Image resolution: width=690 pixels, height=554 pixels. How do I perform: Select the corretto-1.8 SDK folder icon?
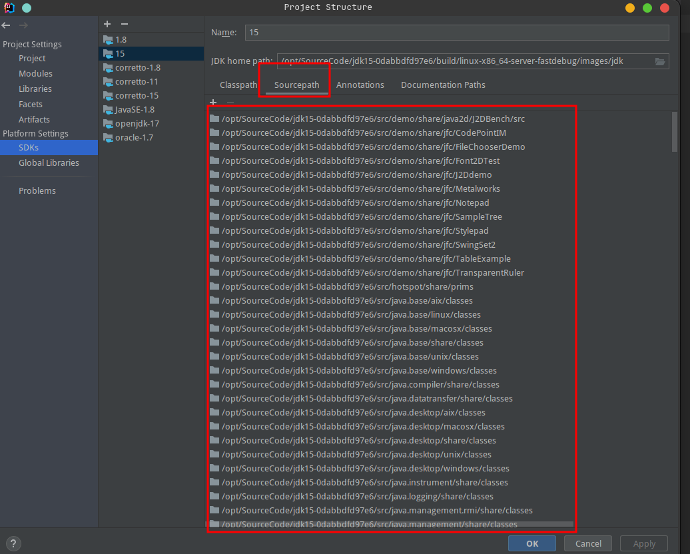[x=108, y=68]
